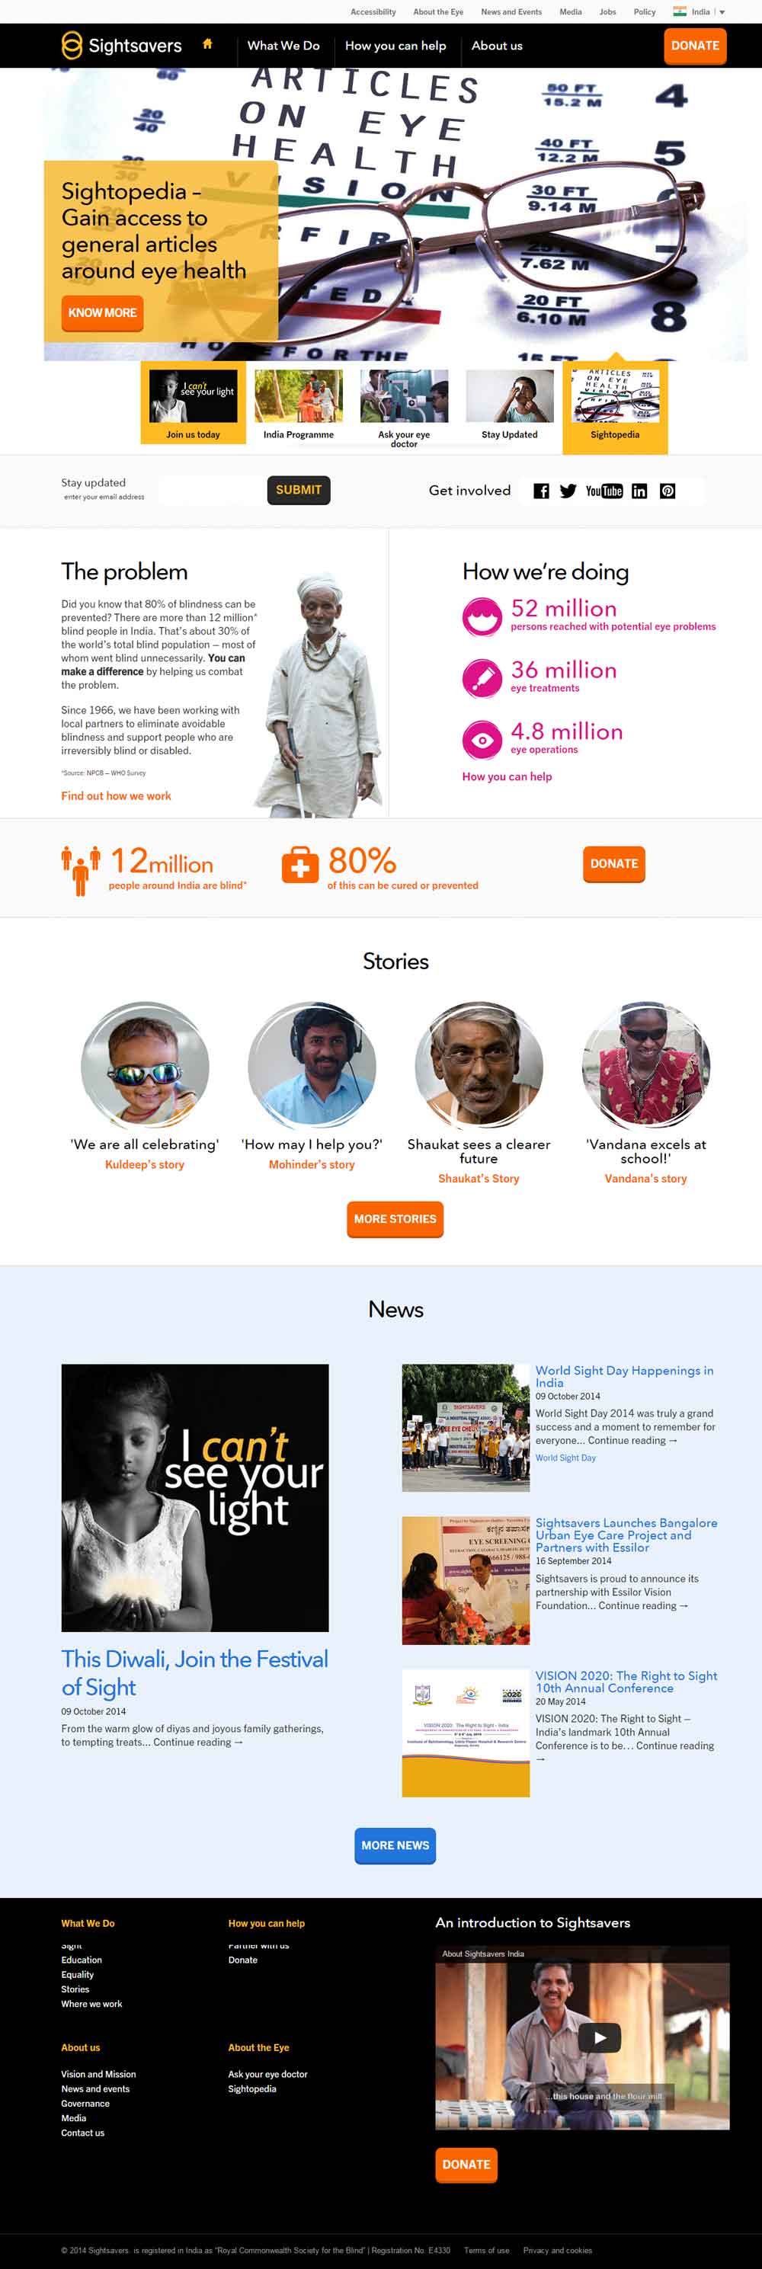
Task: Open Kuldeep's story link
Action: (x=145, y=1164)
